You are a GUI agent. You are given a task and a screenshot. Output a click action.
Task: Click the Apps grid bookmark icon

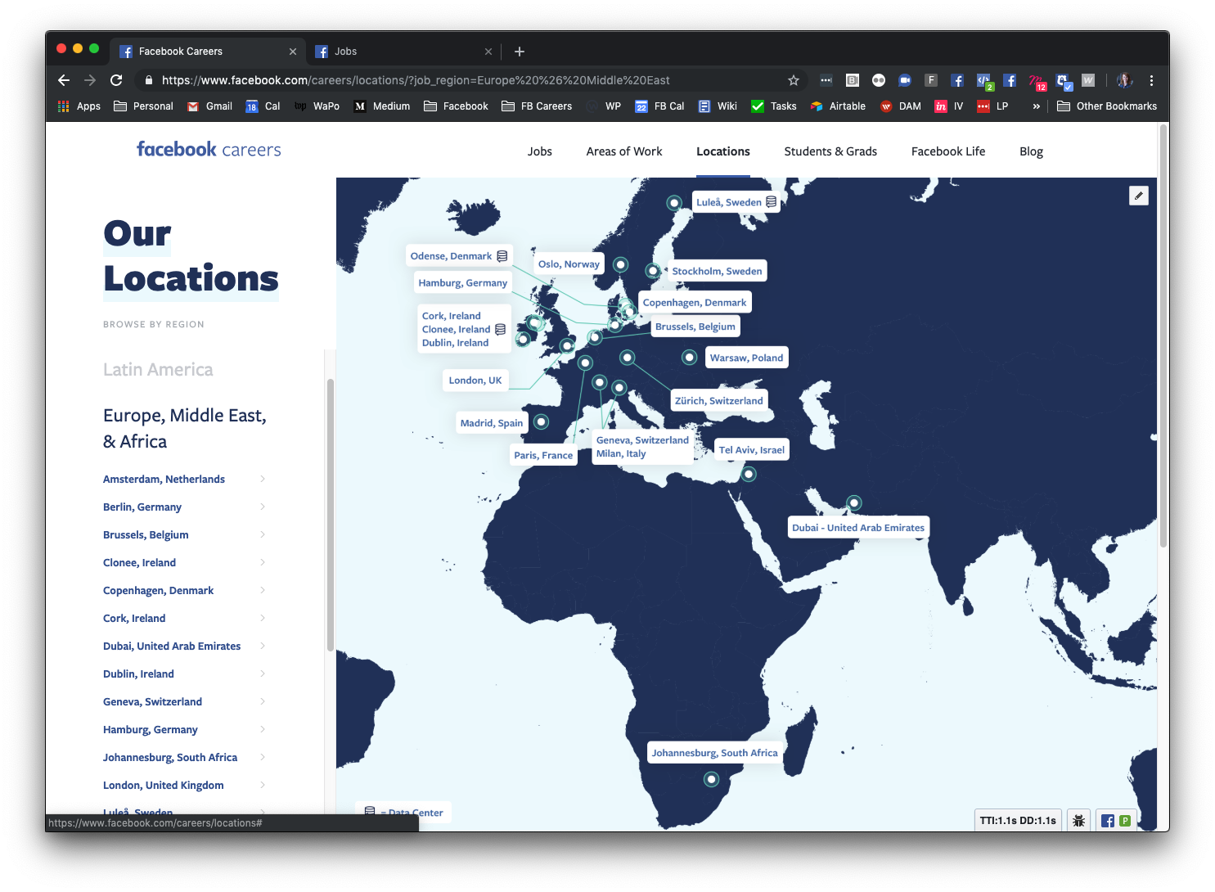pyautogui.click(x=64, y=106)
